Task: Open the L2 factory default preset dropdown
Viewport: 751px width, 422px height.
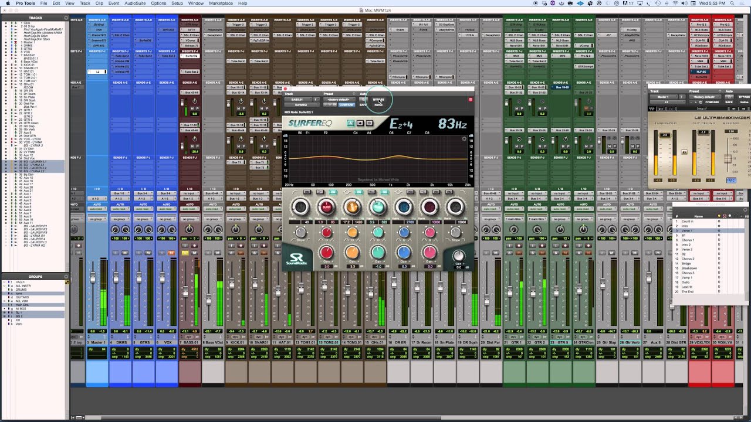Action: (705, 97)
